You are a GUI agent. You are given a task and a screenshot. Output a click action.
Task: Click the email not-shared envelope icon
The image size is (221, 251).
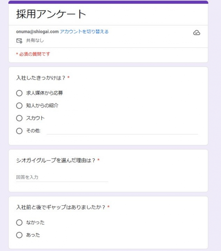tap(19, 41)
